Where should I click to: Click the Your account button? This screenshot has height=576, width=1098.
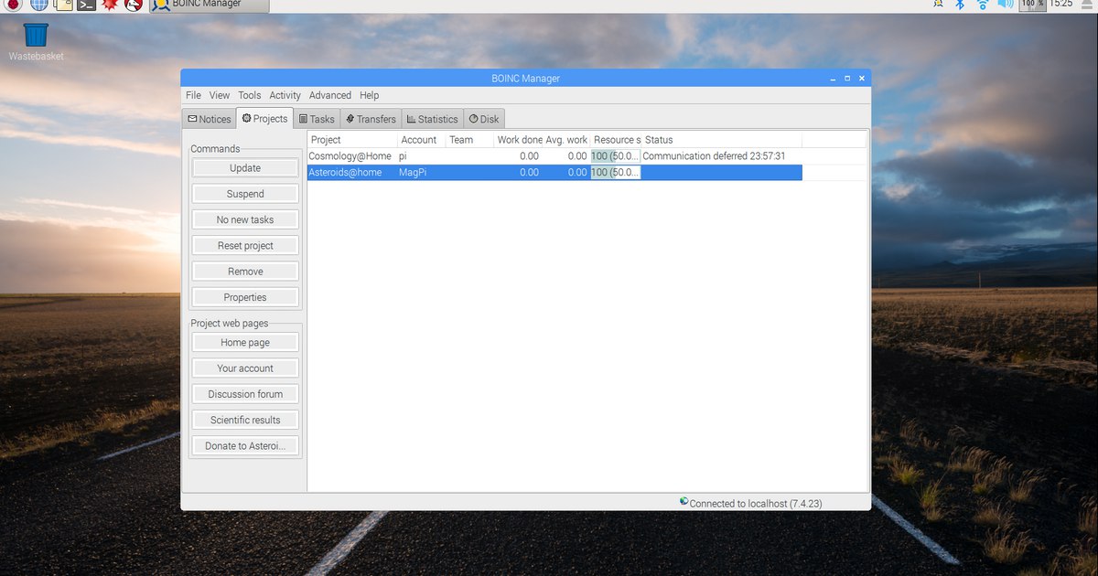point(245,368)
